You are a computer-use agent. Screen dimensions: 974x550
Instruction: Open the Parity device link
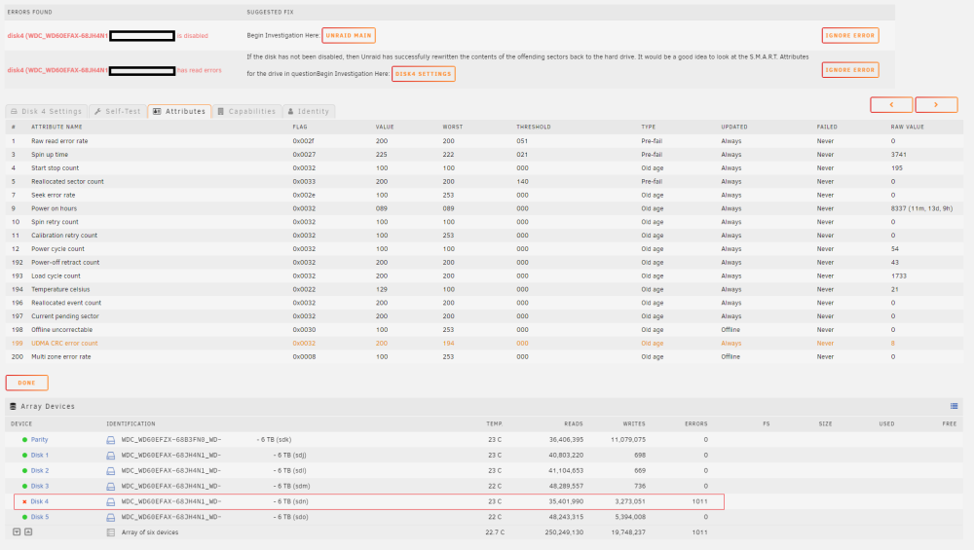(x=39, y=439)
